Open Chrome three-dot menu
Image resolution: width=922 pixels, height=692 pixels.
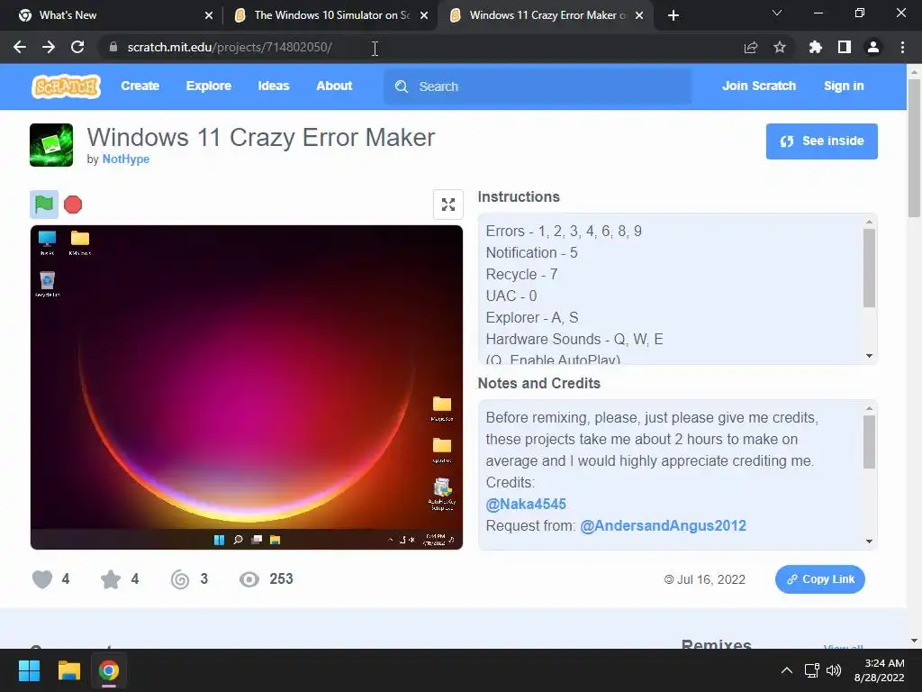(902, 47)
